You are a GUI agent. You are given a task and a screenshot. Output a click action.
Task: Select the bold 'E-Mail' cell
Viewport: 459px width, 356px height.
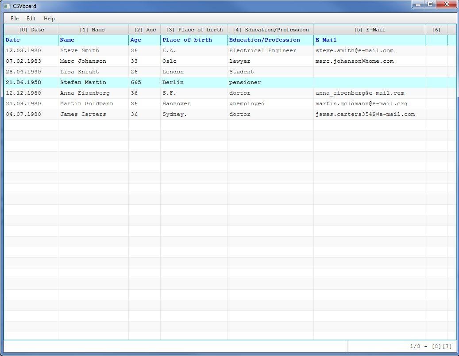tap(370, 40)
